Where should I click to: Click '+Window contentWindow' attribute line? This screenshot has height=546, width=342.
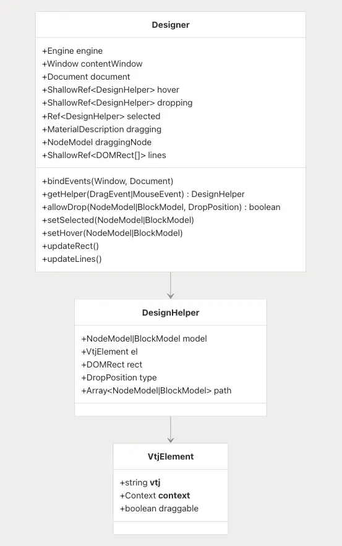pyautogui.click(x=92, y=64)
